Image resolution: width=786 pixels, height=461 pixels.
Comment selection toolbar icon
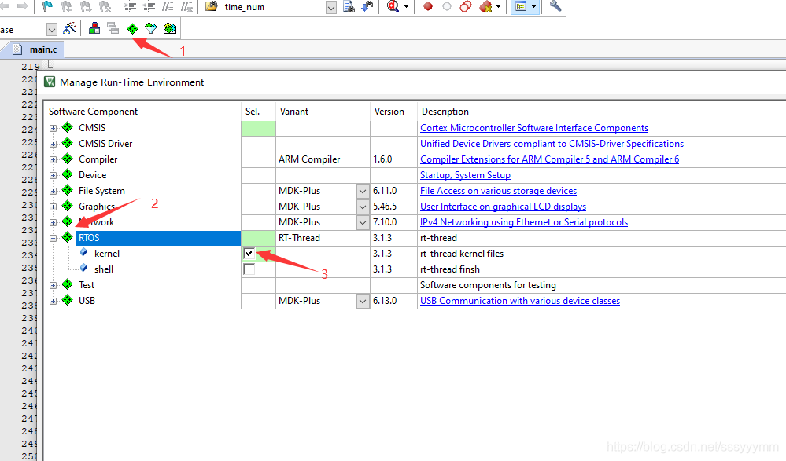tap(168, 6)
